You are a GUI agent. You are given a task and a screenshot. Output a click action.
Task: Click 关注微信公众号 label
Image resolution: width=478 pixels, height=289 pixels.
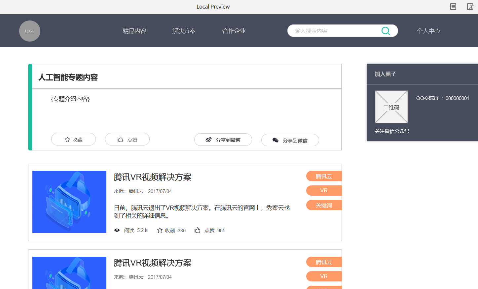coord(392,131)
